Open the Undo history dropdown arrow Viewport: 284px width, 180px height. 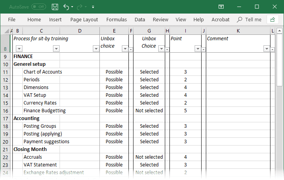pos(72,7)
